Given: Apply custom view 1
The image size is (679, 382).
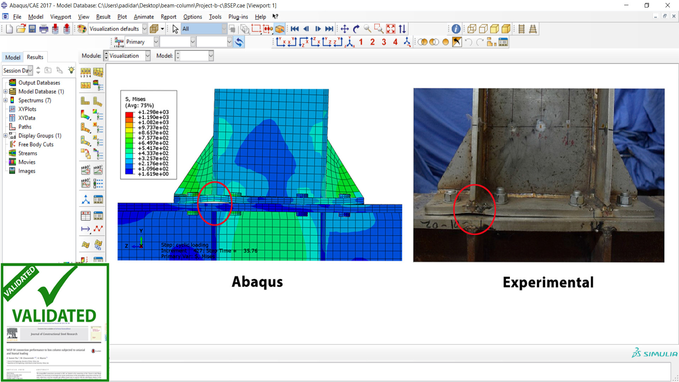Looking at the screenshot, I should (361, 42).
